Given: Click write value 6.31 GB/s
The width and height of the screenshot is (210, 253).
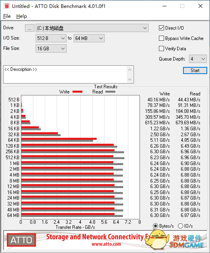Looking at the screenshot, I should (160, 209).
